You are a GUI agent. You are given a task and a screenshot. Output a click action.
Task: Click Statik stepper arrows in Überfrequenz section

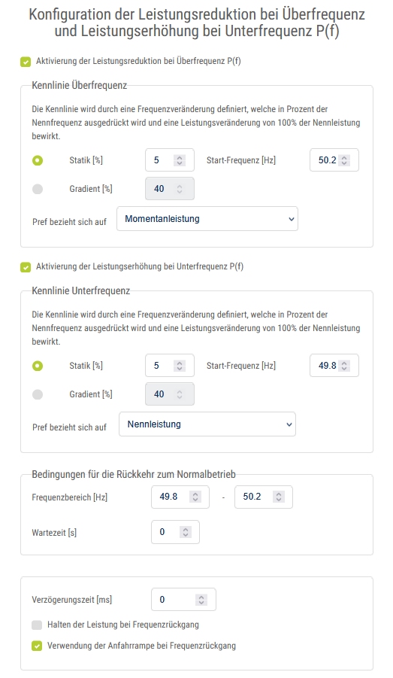pos(180,160)
